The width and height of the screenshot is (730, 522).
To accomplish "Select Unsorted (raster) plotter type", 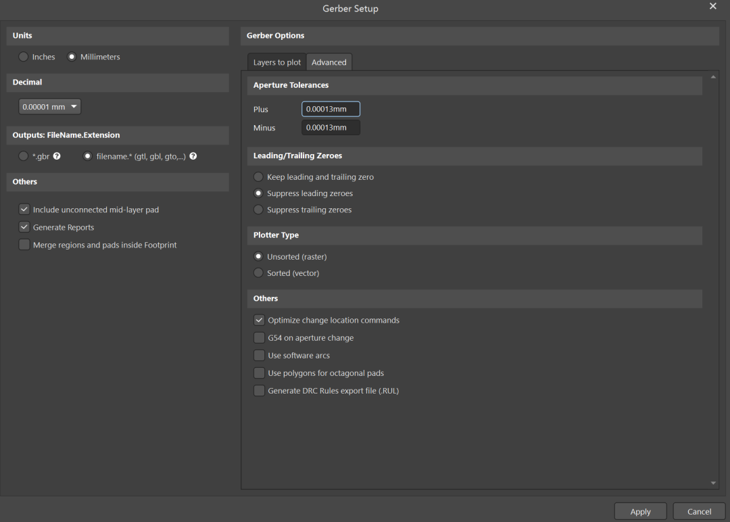I will click(258, 256).
